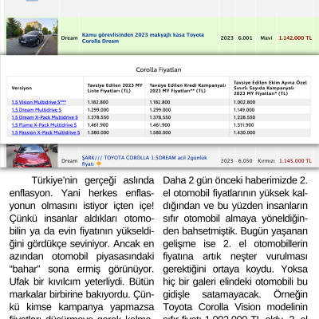Open the 1.5 Vision Multidrive S version link

click(x=39, y=102)
